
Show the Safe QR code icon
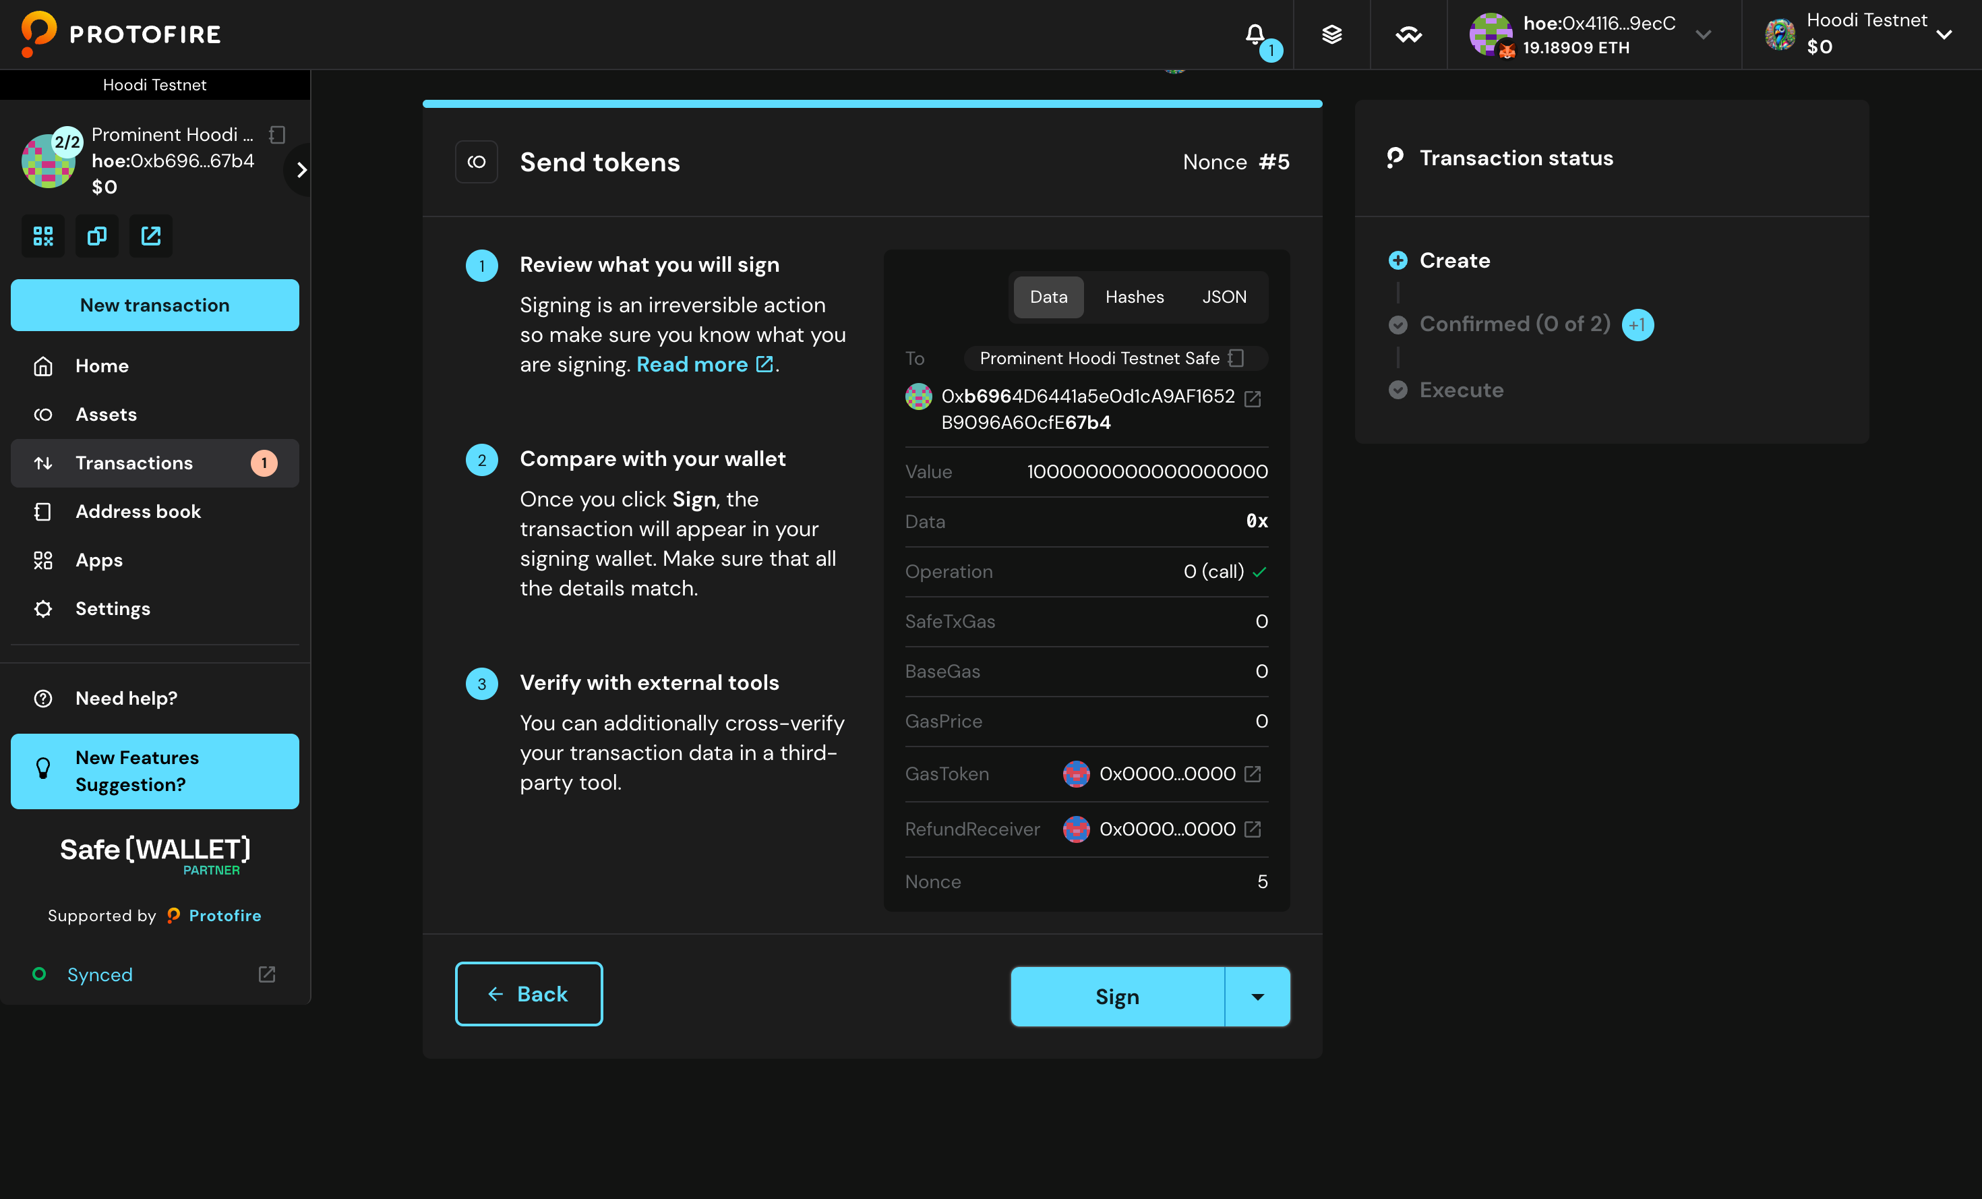click(42, 236)
